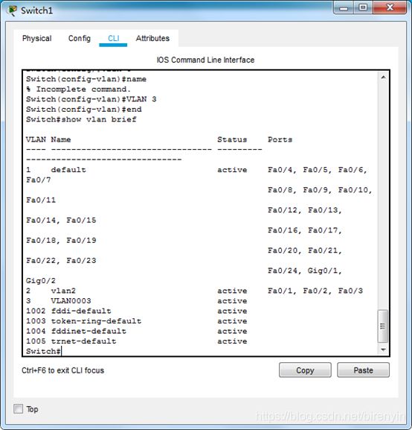Click the 'fddinet-default' row
412x430 pixels.
(x=136, y=332)
